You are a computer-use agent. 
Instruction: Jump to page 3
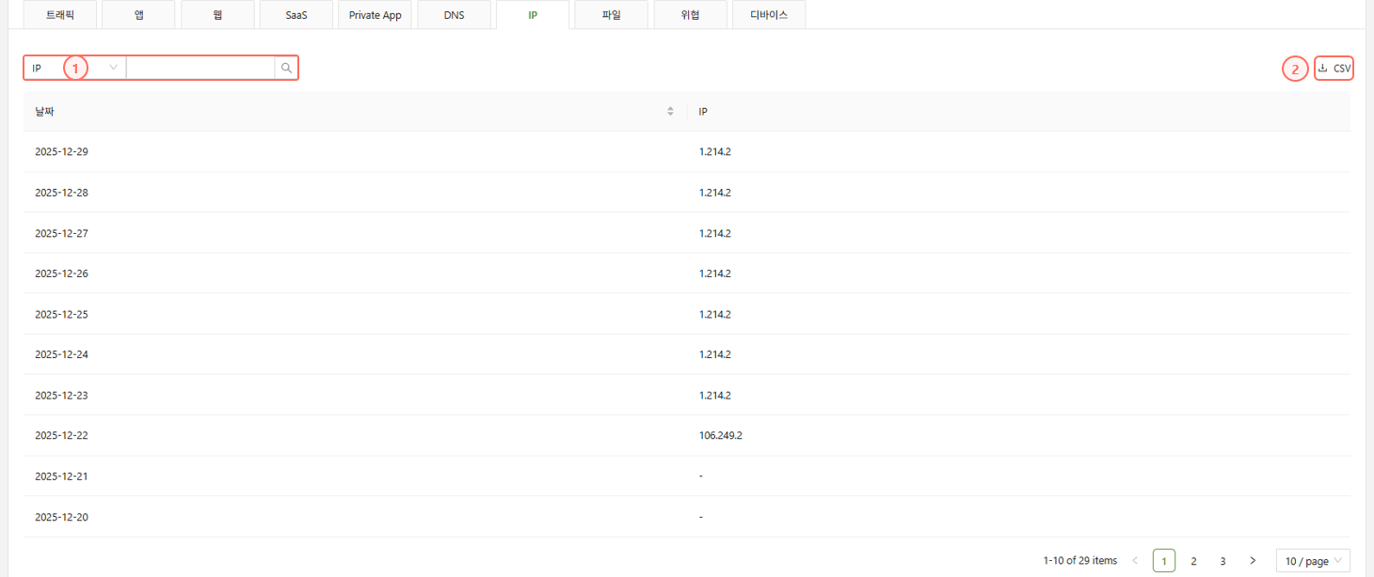[1222, 561]
